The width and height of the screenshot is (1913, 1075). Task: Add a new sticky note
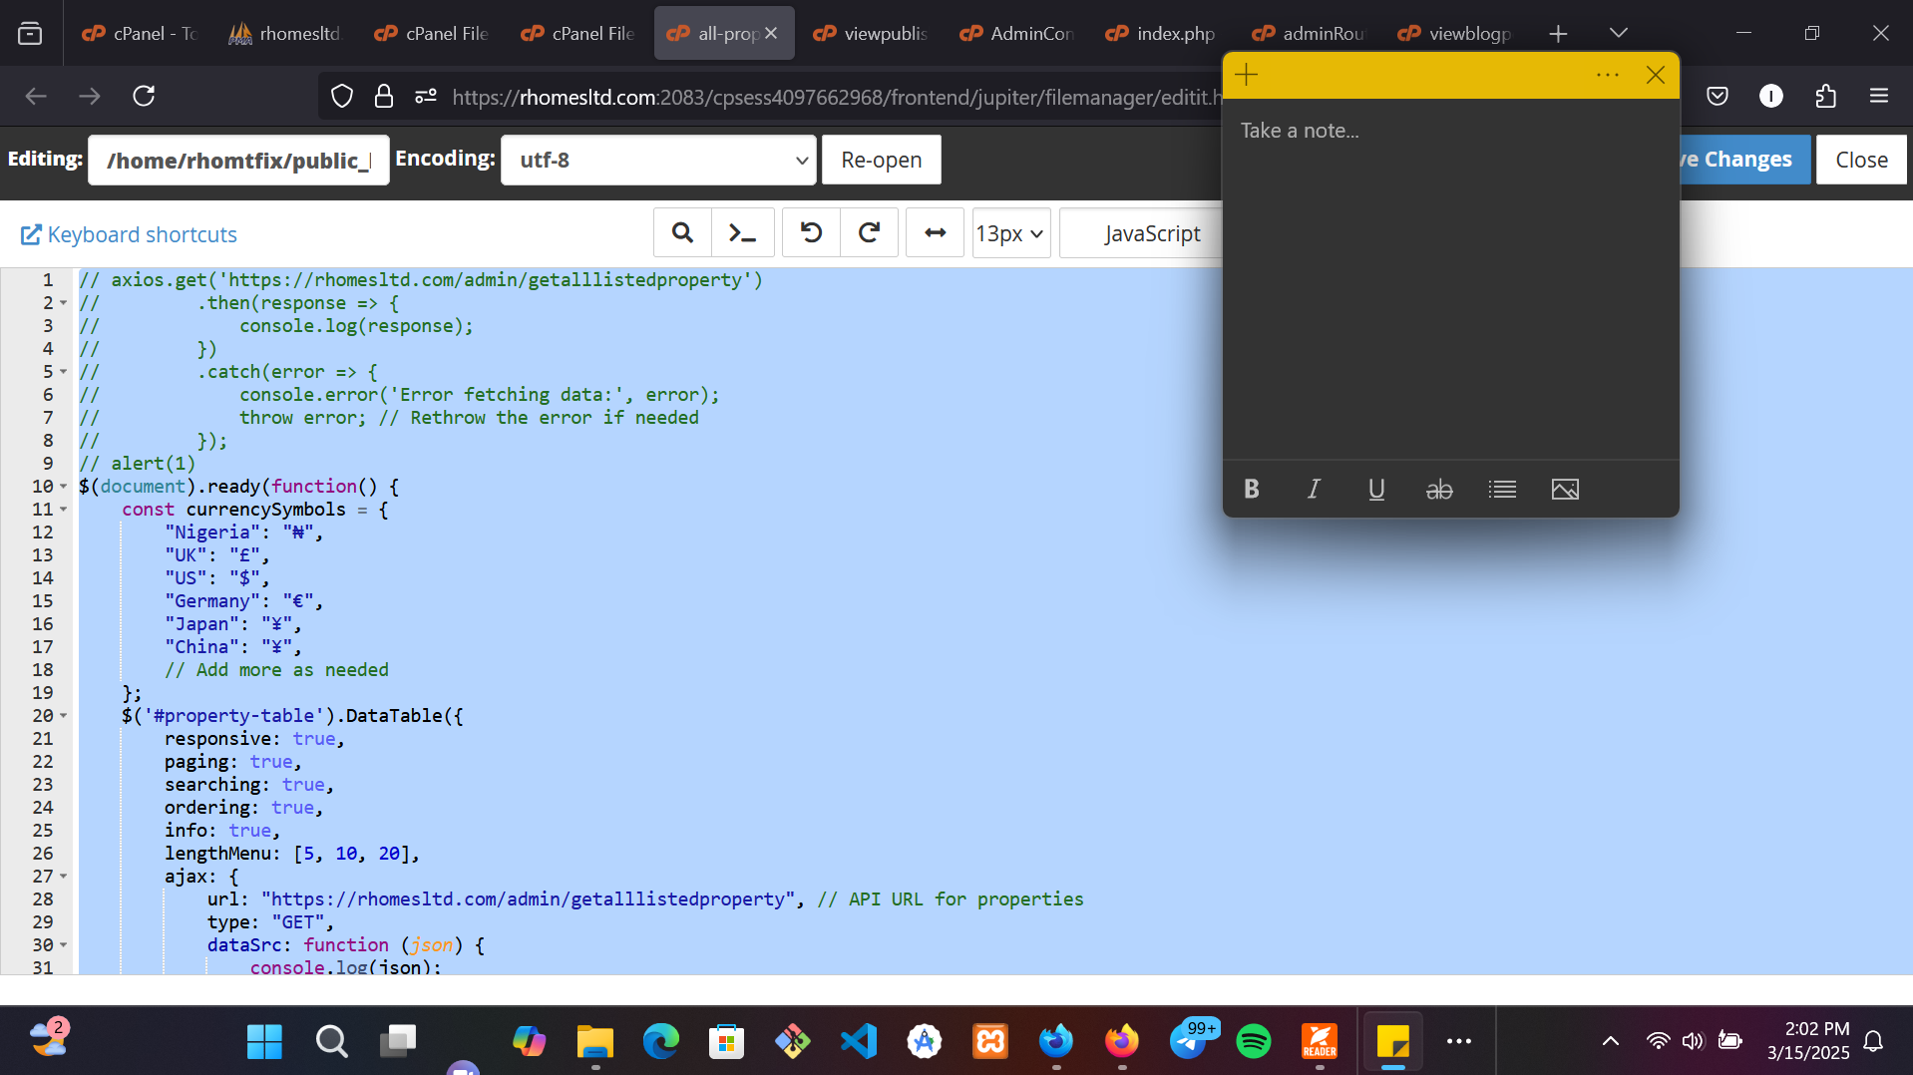tap(1247, 75)
